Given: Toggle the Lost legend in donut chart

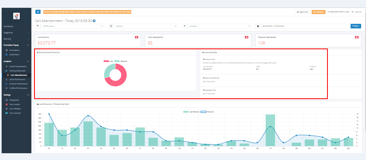Looking at the screenshot, I should (108, 61).
